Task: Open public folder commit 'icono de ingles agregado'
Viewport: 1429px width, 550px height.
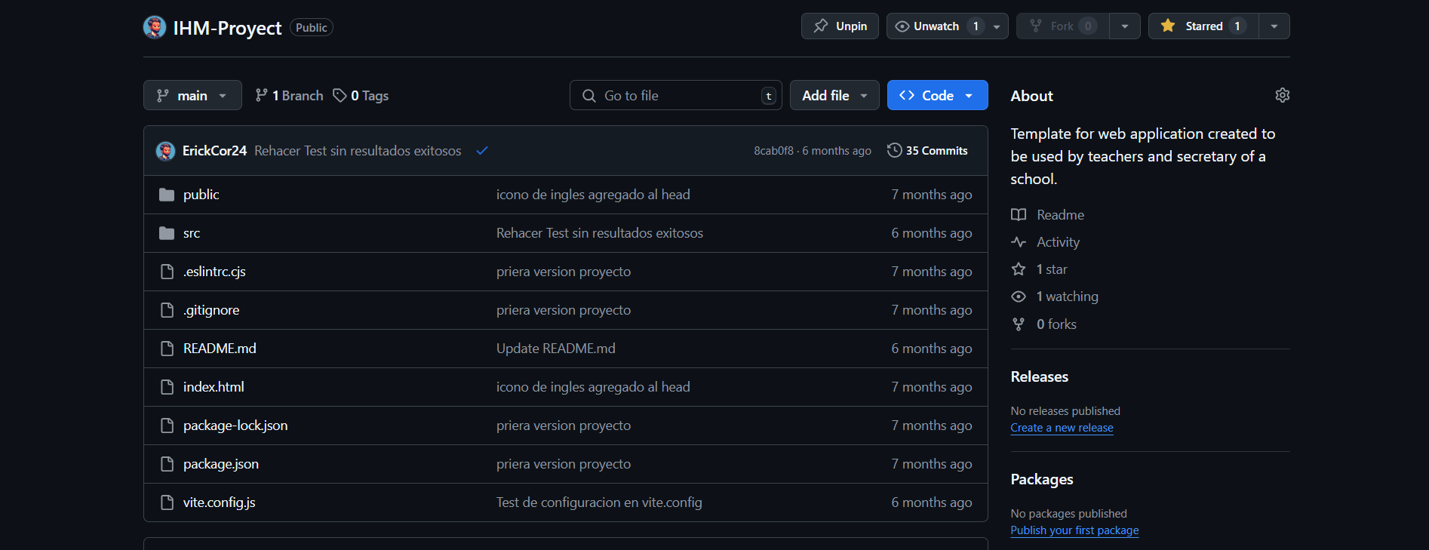Action: (x=593, y=195)
